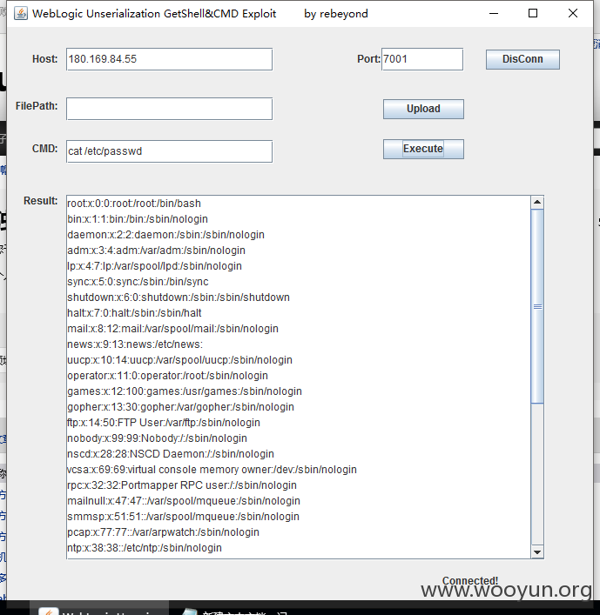Click the line starting with "games:x:12:100"
The width and height of the screenshot is (600, 615).
[185, 391]
